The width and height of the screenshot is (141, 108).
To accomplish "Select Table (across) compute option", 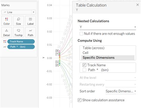I will tap(93, 48).
